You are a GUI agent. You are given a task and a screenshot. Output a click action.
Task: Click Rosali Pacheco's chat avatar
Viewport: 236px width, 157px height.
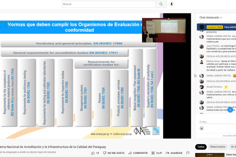pyautogui.click(x=201, y=87)
